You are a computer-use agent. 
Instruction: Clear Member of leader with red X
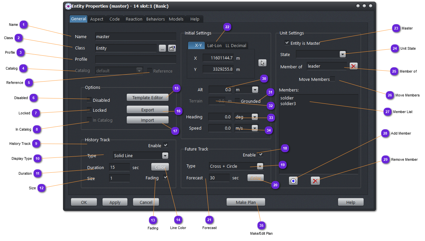(353, 66)
